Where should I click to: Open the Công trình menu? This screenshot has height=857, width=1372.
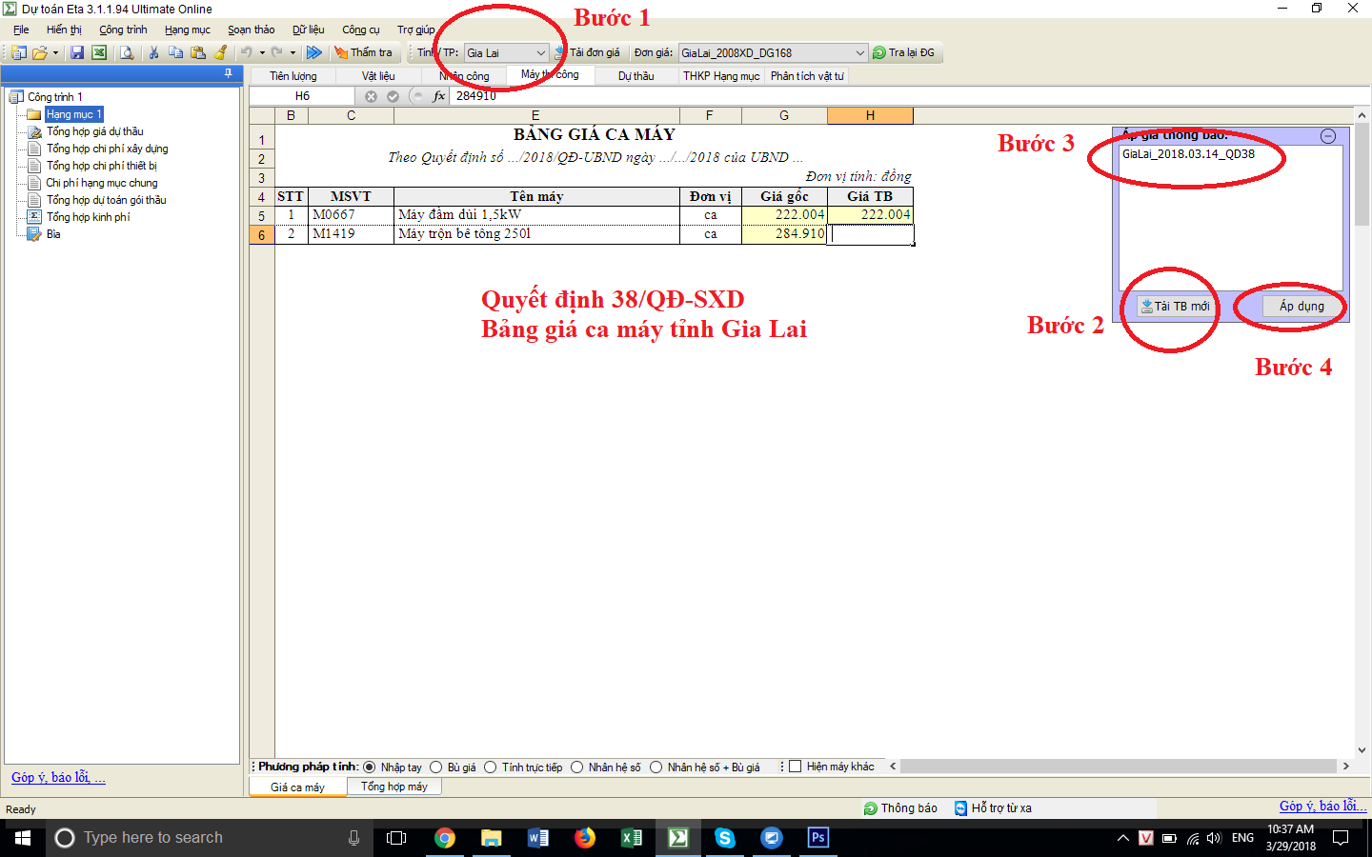pyautogui.click(x=122, y=30)
